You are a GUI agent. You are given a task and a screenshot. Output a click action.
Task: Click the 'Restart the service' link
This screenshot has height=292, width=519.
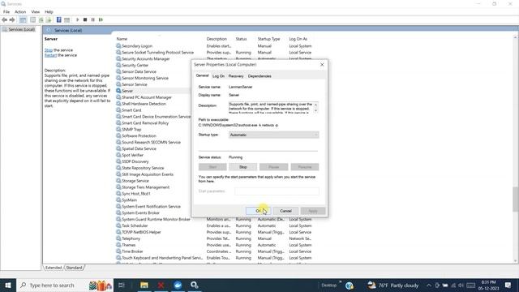(x=50, y=55)
